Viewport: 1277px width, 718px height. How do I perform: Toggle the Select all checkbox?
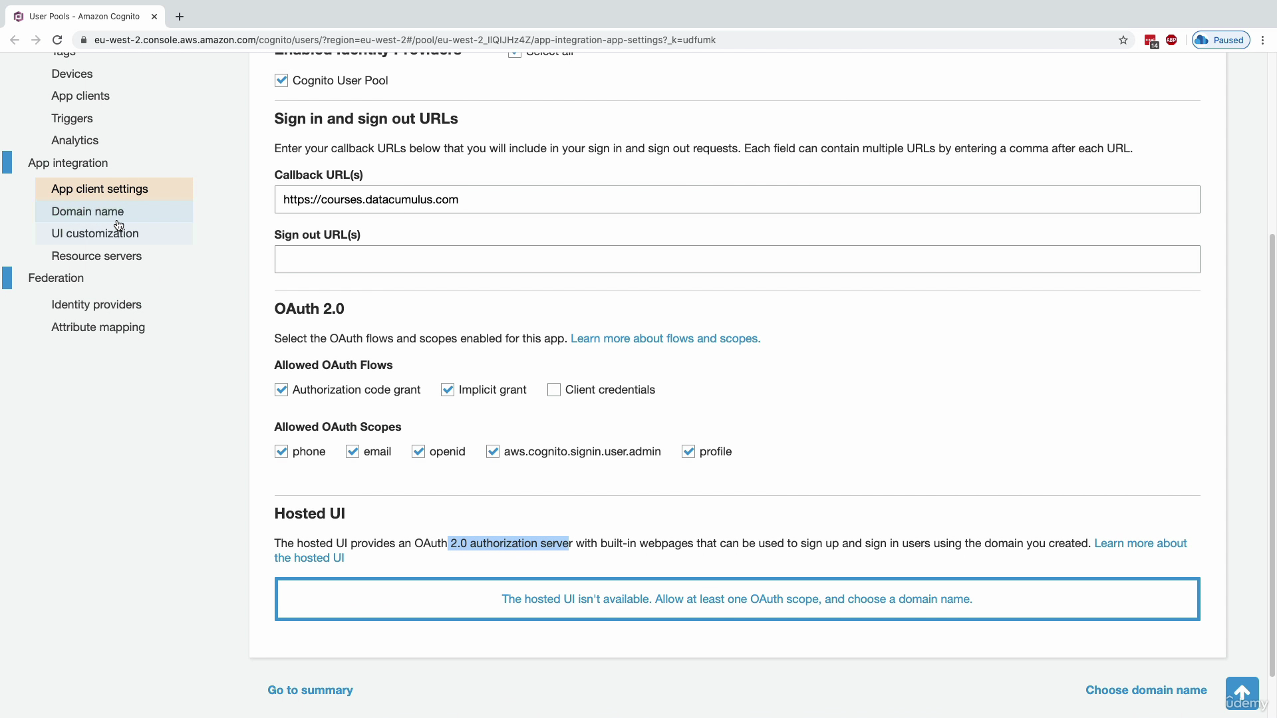pyautogui.click(x=515, y=53)
